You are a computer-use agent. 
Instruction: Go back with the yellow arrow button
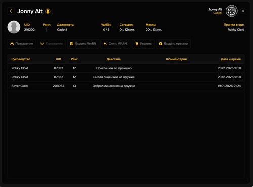(x=11, y=11)
